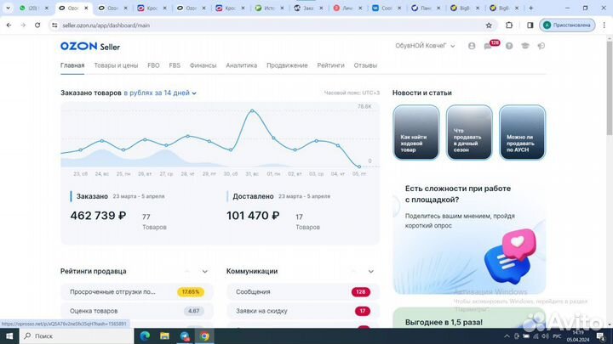The width and height of the screenshot is (613, 344).
Task: Open Рейтинги menu
Action: coord(330,65)
